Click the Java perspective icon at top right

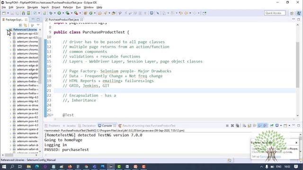pos(299,13)
